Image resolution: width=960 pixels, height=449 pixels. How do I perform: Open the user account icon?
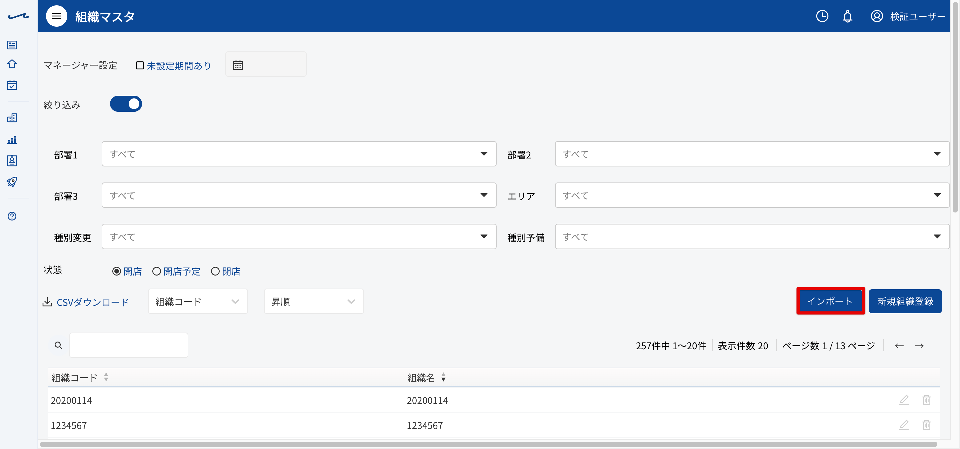click(877, 16)
